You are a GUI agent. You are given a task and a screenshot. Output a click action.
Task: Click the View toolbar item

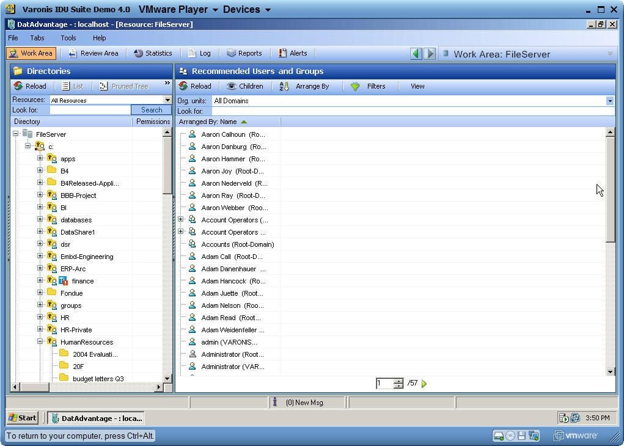tap(417, 86)
